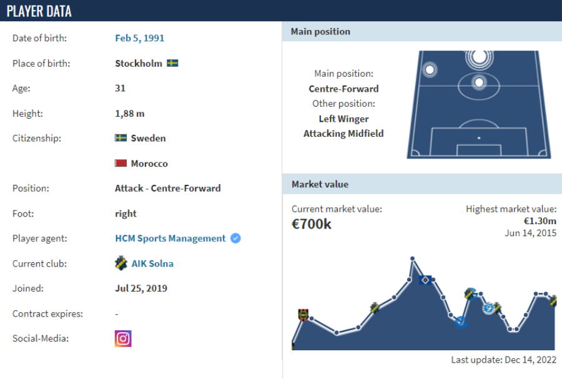Select the peak market value point
This screenshot has width=562, height=379.
[x=412, y=258]
